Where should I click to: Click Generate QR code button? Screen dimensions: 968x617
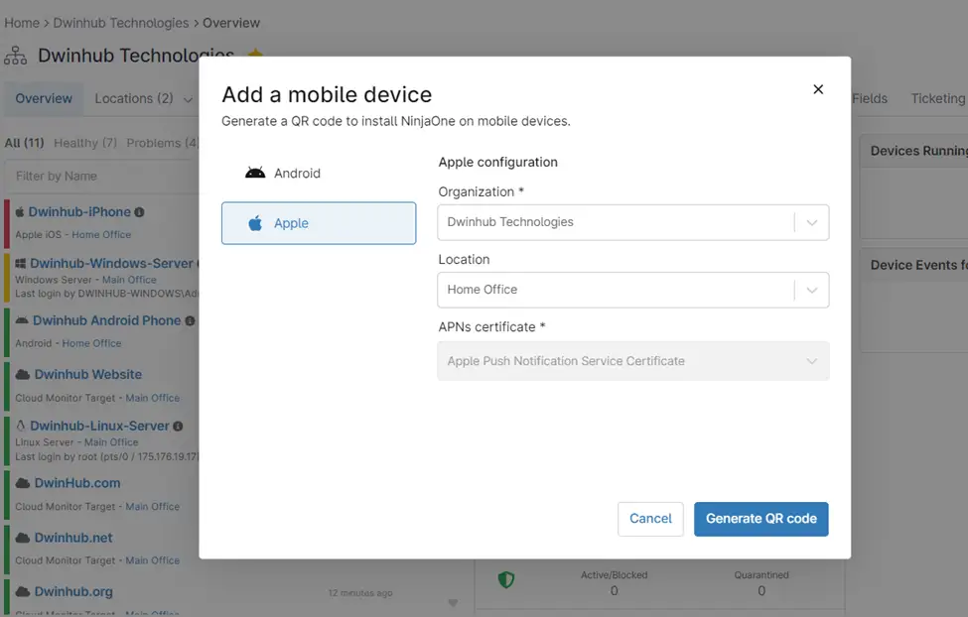click(761, 519)
